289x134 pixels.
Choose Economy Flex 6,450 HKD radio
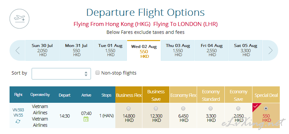tap(183, 108)
